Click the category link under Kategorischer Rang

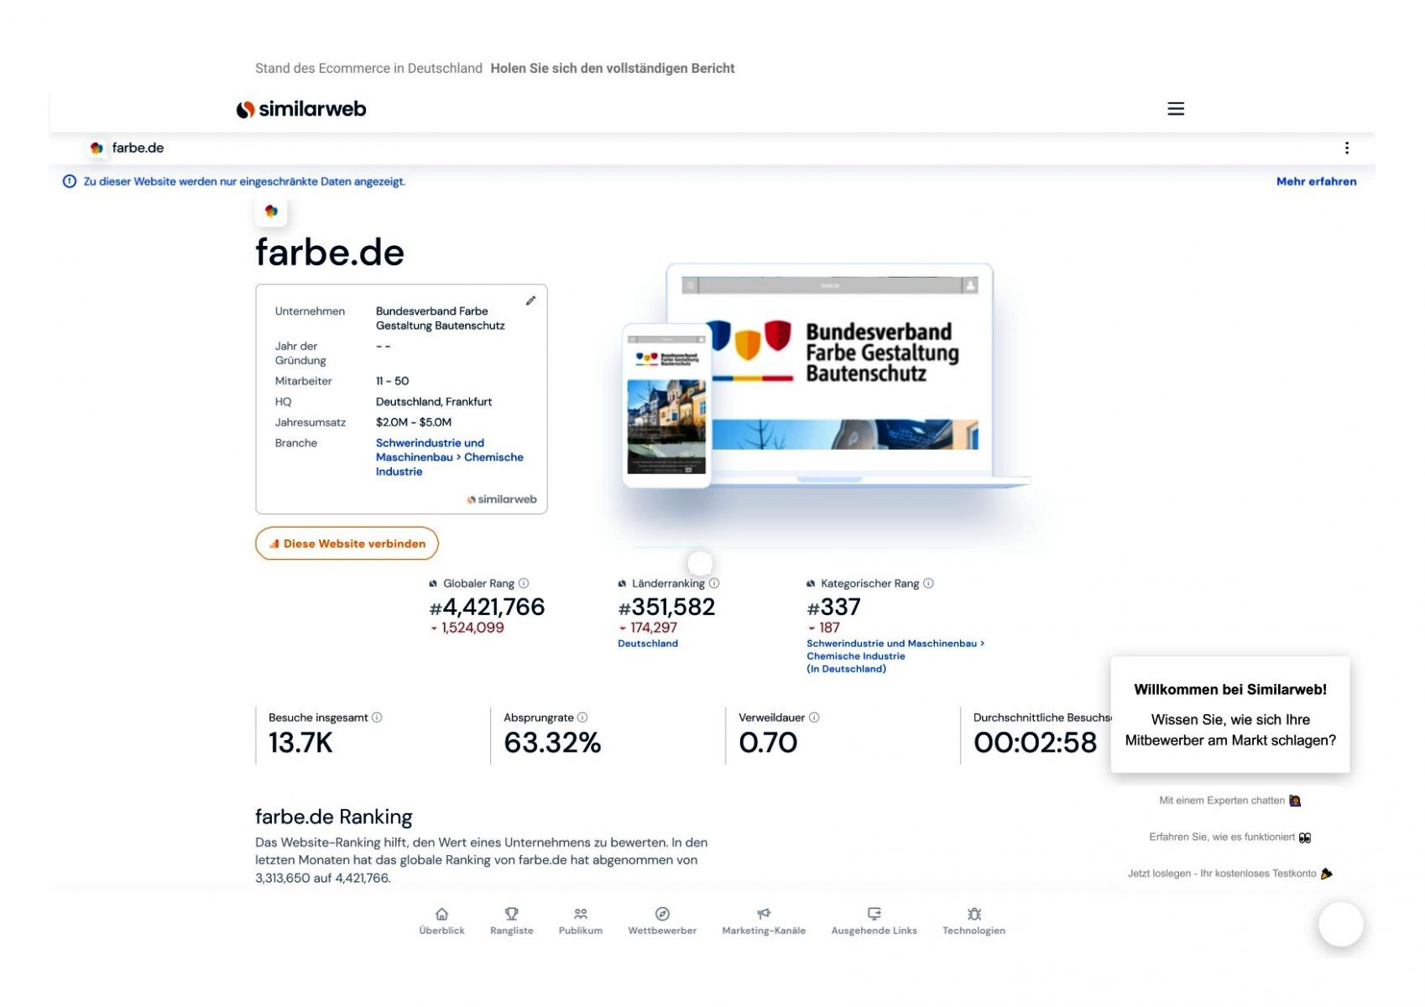[895, 656]
